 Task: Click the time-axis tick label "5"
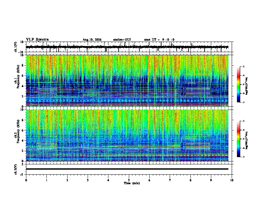coord(129,180)
